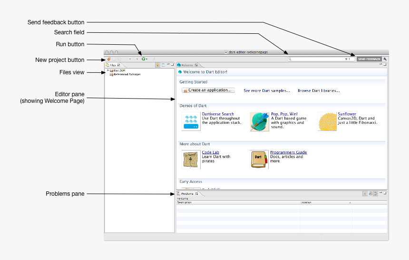Click the Getting Started section heading

click(193, 82)
